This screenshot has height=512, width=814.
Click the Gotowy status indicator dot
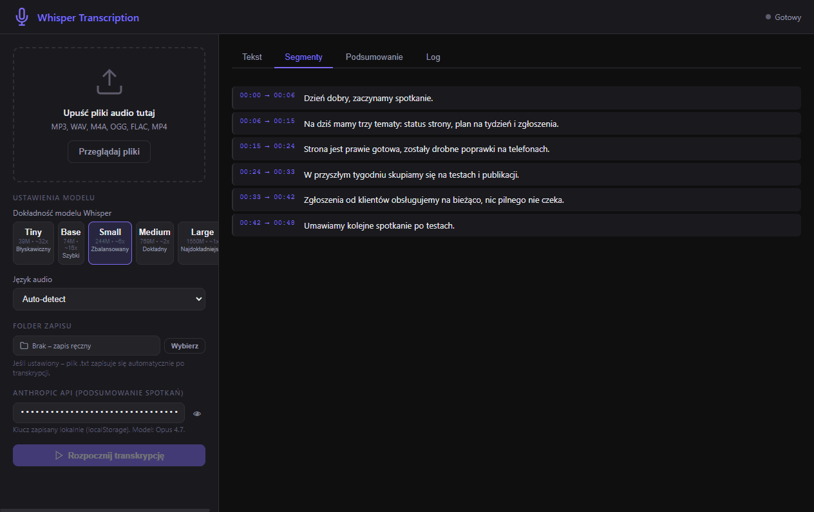tap(768, 17)
